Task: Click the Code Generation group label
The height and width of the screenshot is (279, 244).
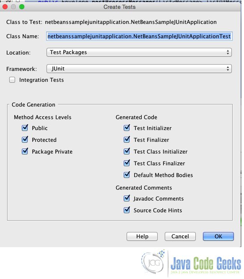Action: (x=34, y=104)
